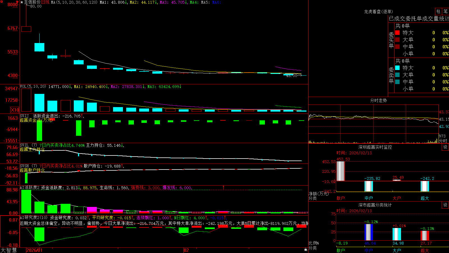Click the 大智慧 label at bottom-left

click(x=9, y=250)
